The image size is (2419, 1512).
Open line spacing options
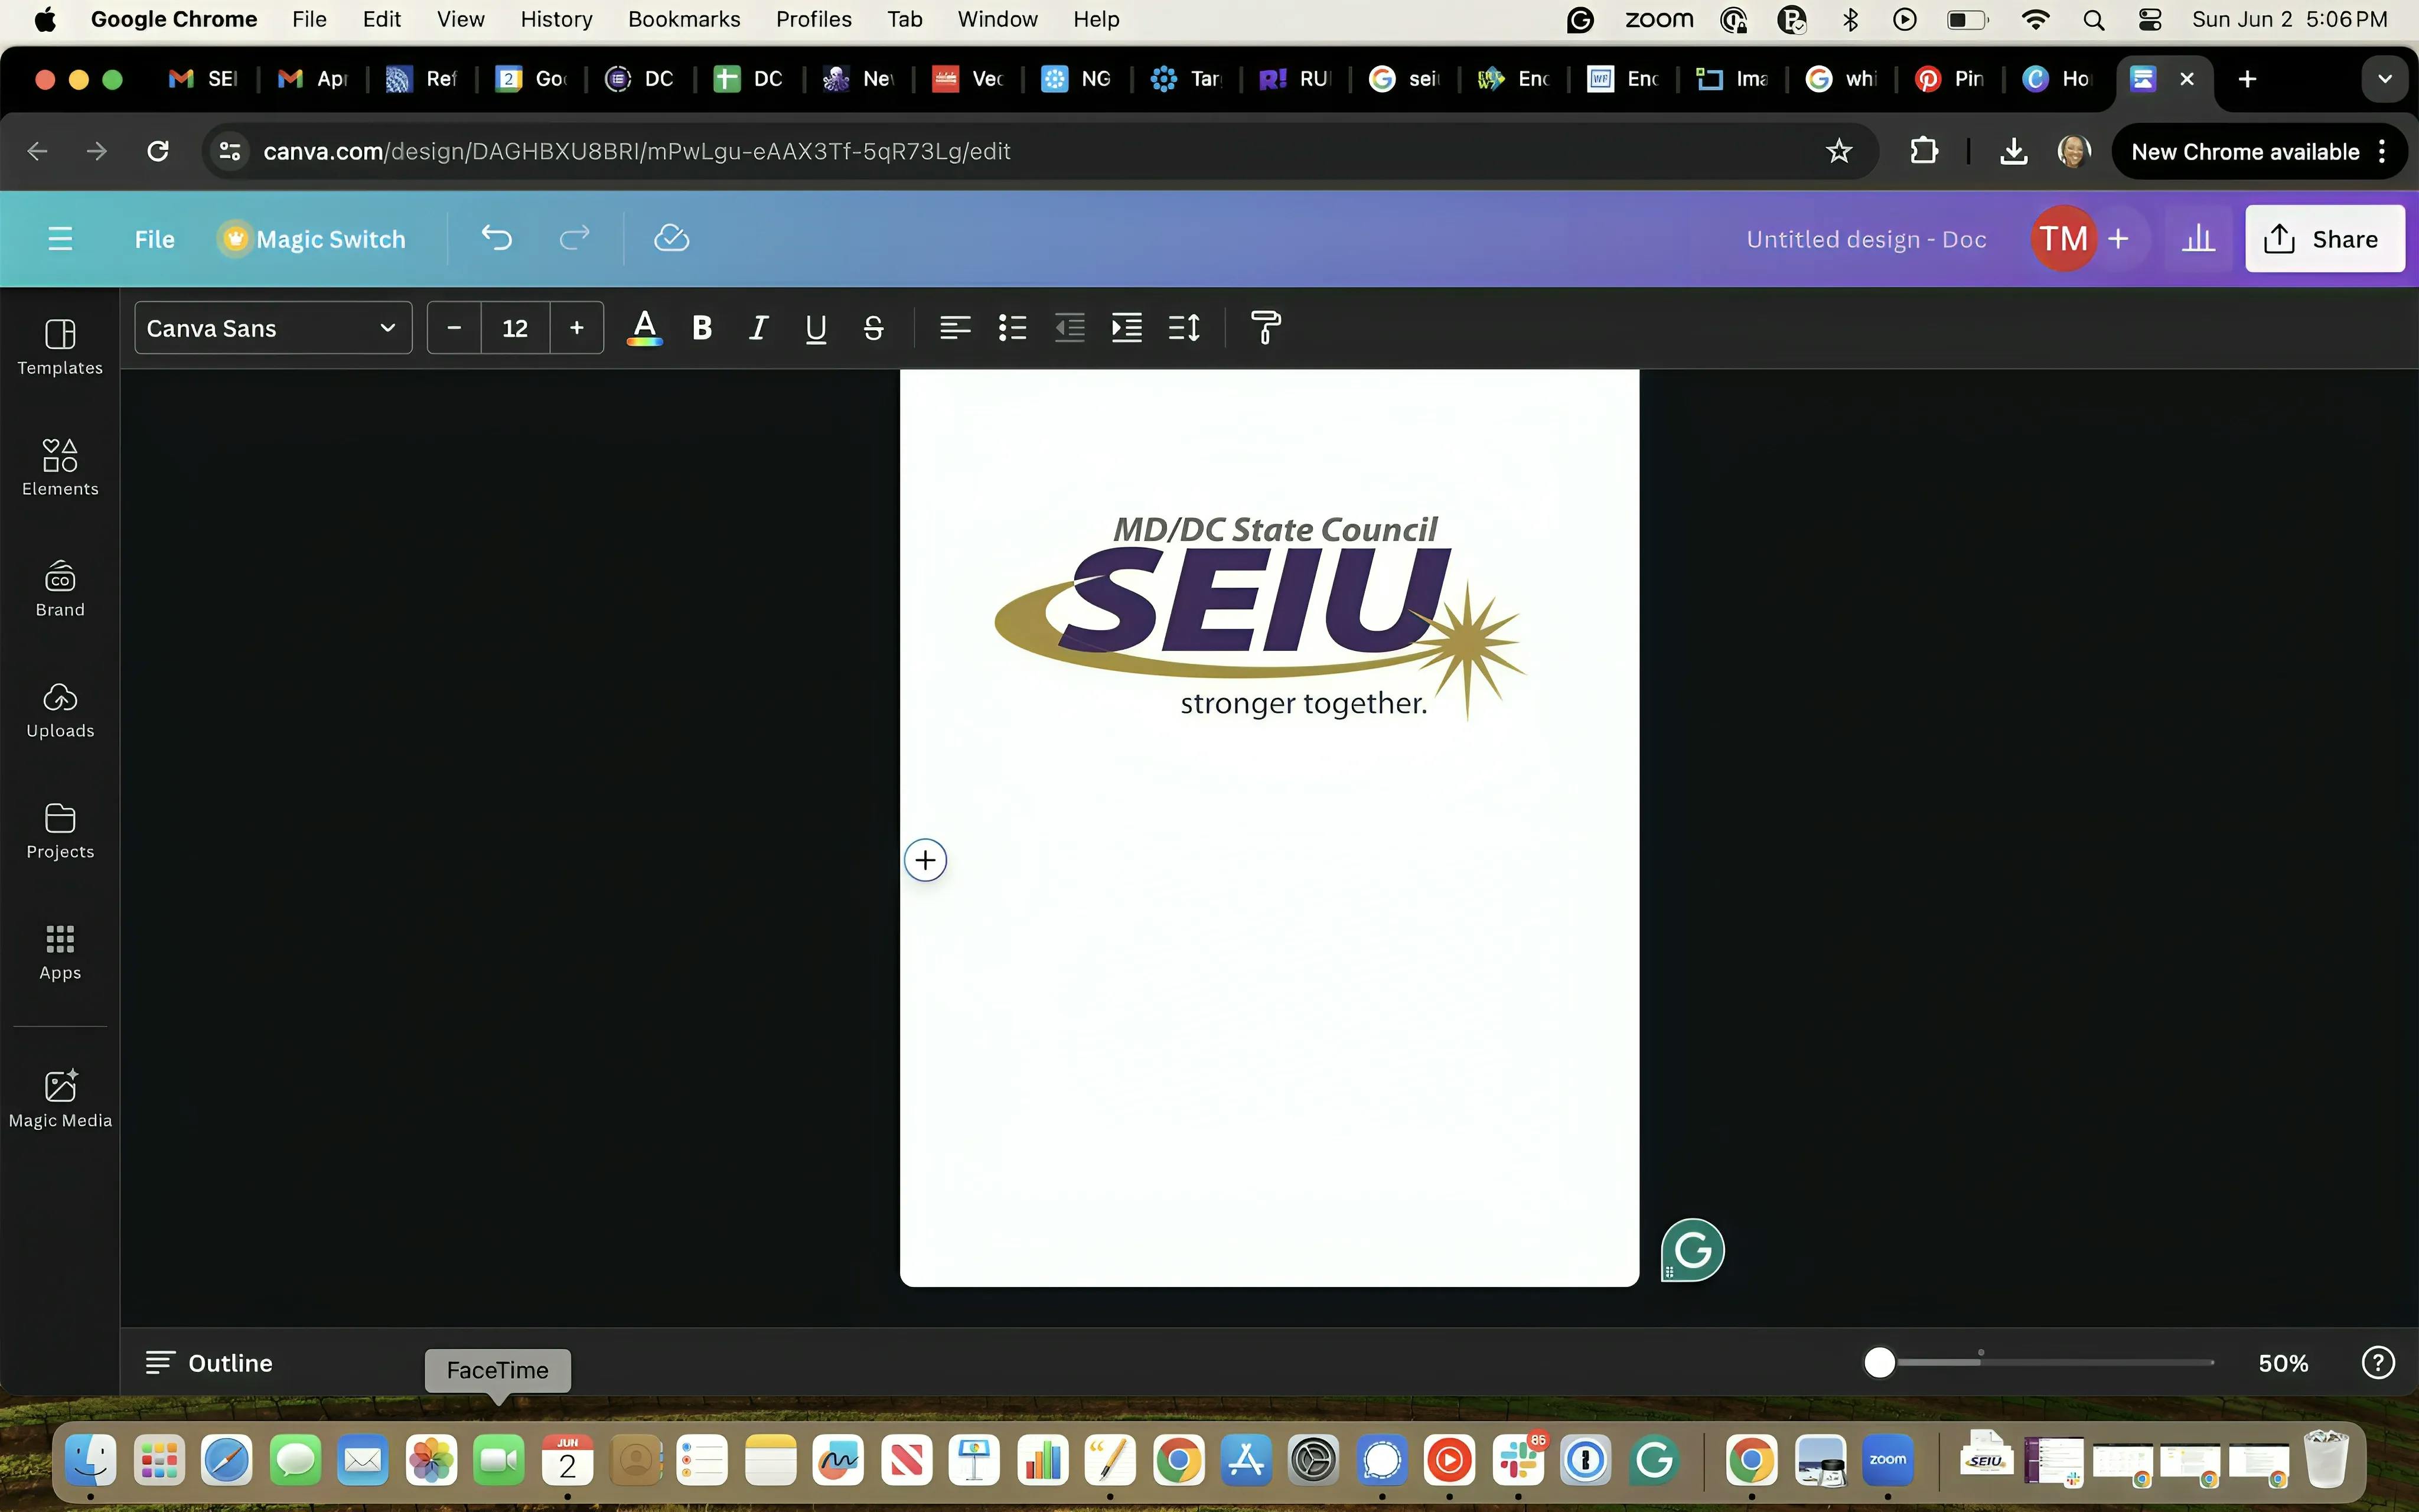click(1184, 327)
